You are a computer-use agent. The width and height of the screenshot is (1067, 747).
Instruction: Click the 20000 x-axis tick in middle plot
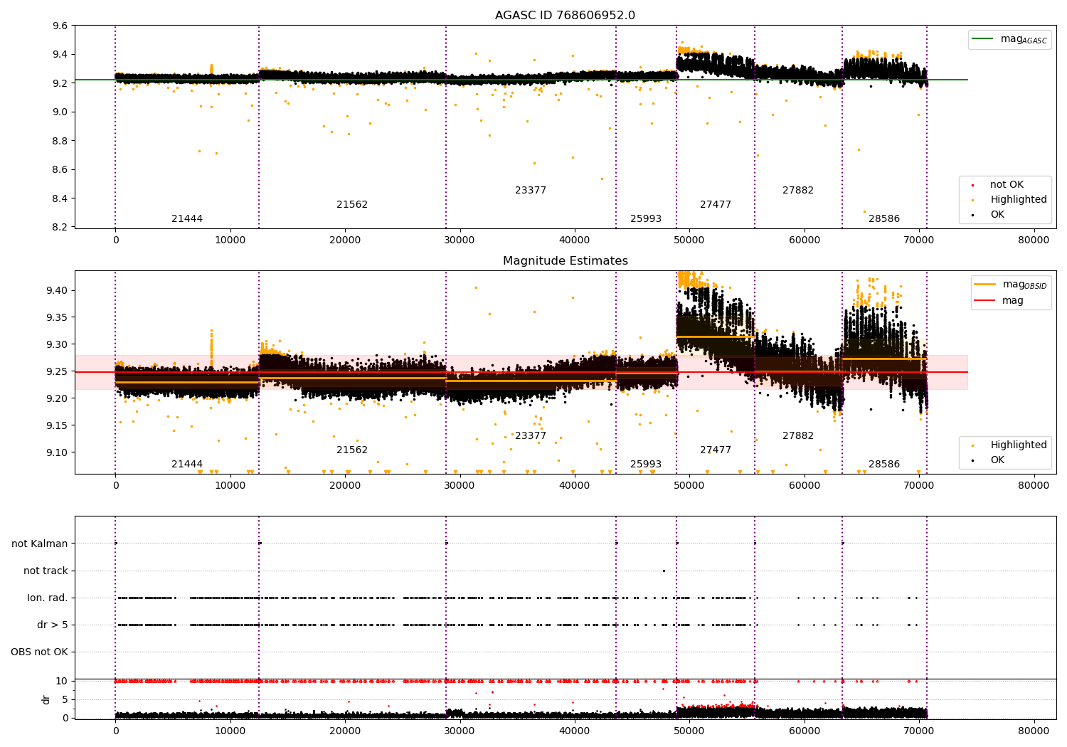(x=345, y=486)
